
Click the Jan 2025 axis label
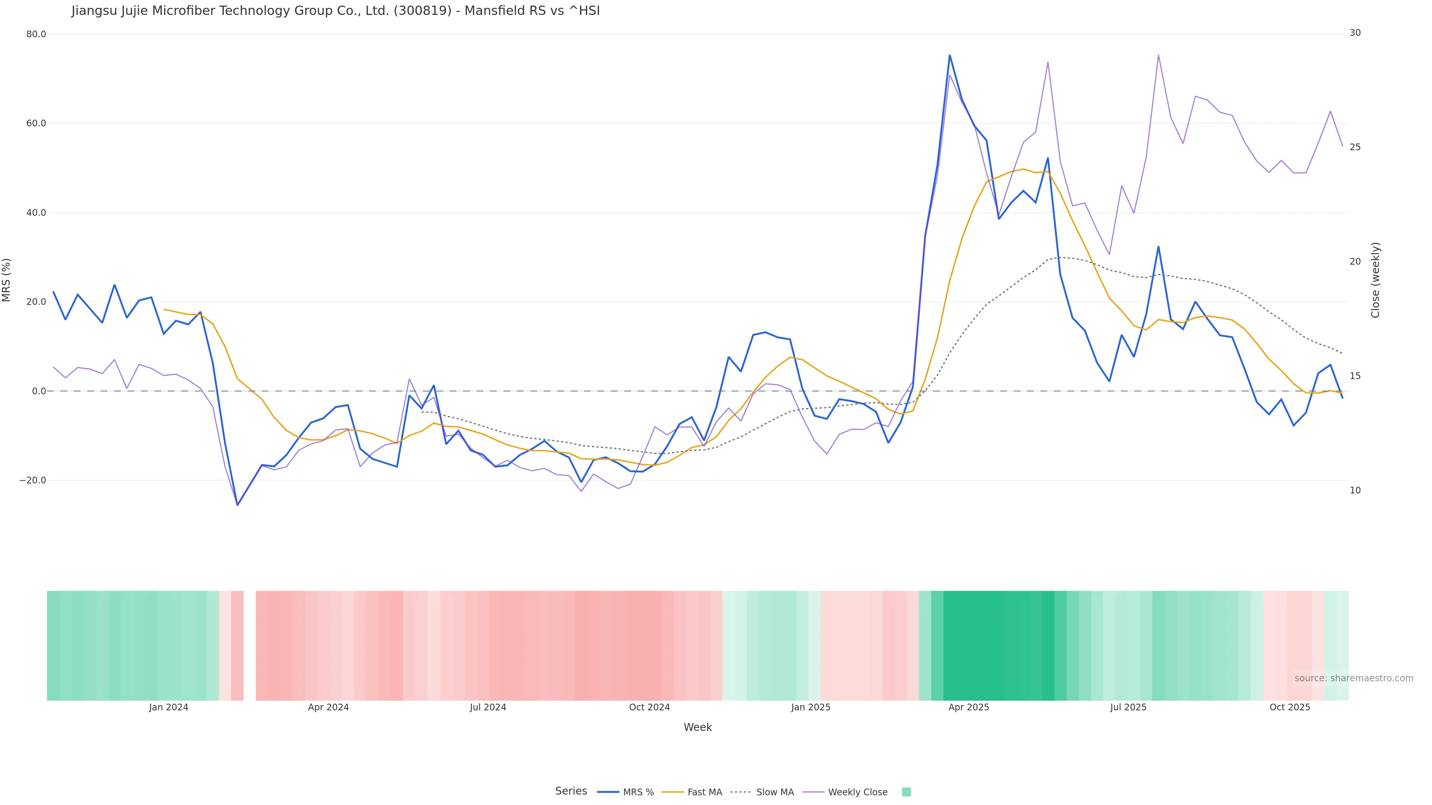pos(810,707)
